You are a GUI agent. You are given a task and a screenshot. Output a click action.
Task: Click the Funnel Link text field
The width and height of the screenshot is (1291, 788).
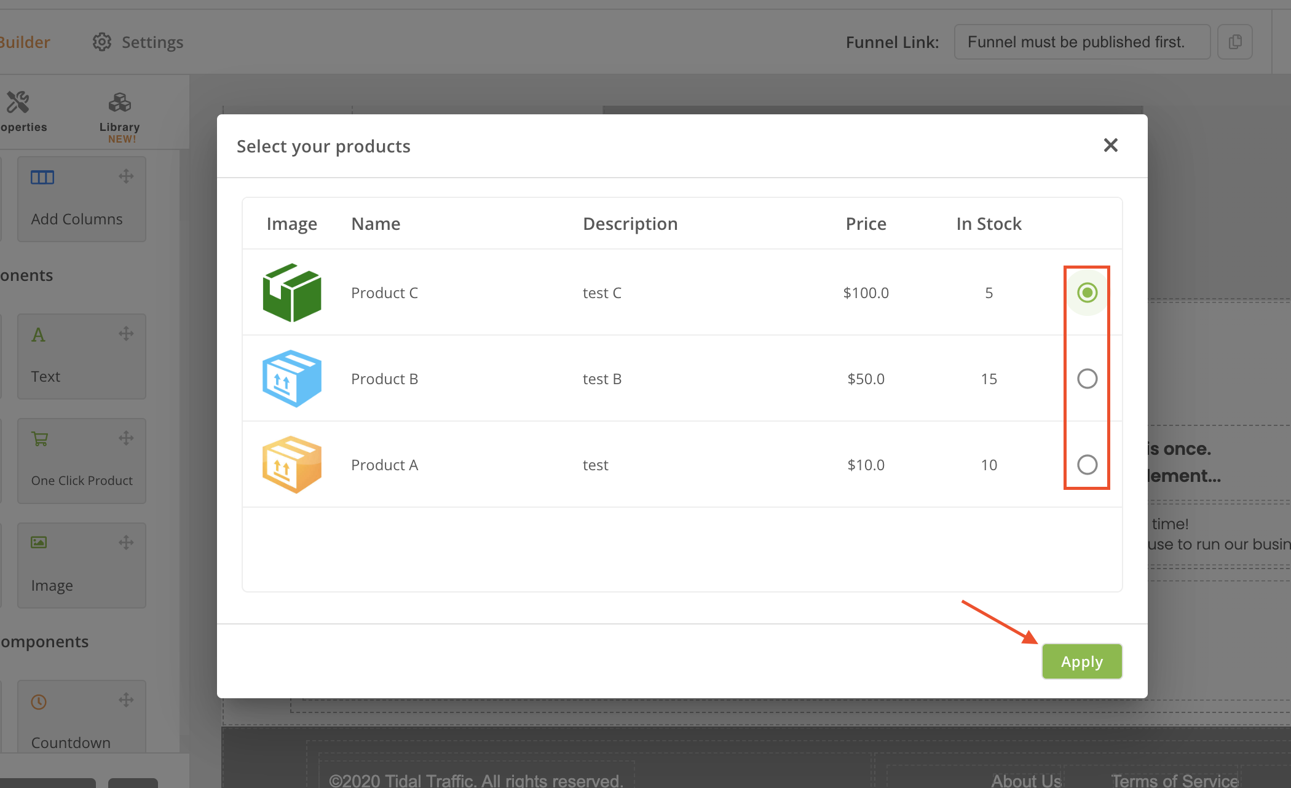(x=1081, y=42)
